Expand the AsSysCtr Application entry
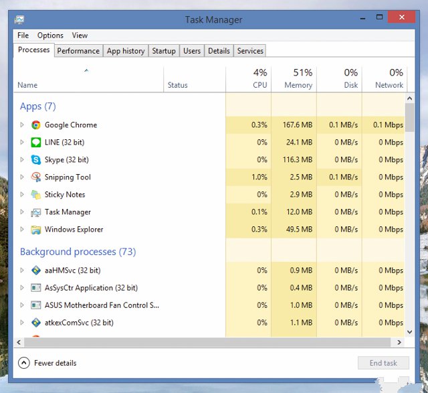The width and height of the screenshot is (428, 393). click(x=22, y=288)
